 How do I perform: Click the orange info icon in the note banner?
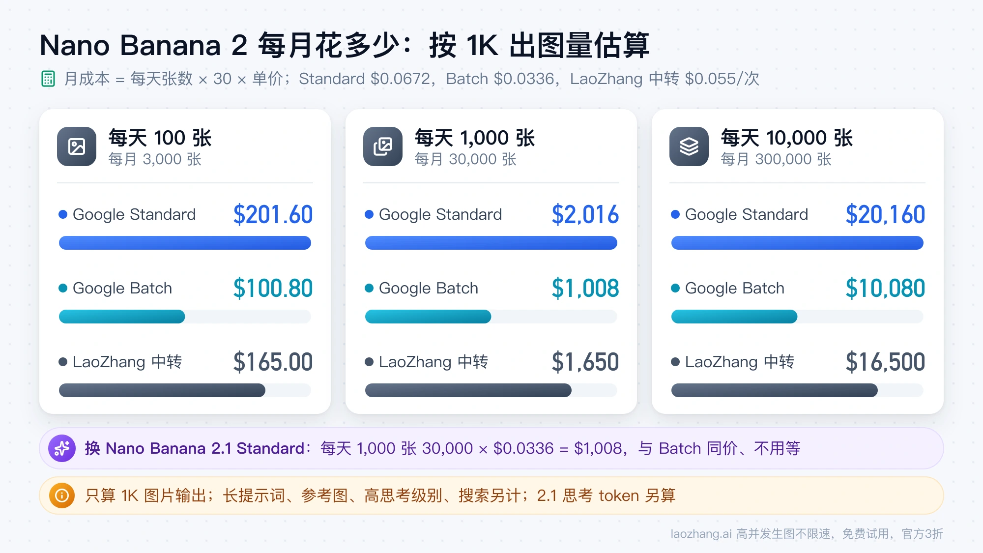click(x=62, y=495)
